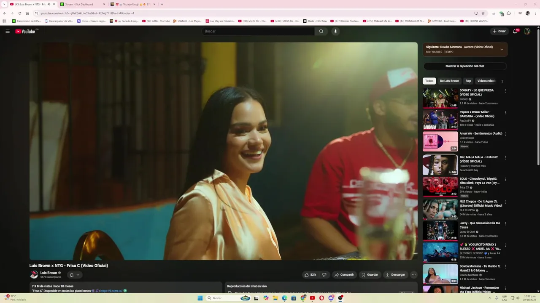Open the YouTube guide hamburger menu

[x=7, y=31]
